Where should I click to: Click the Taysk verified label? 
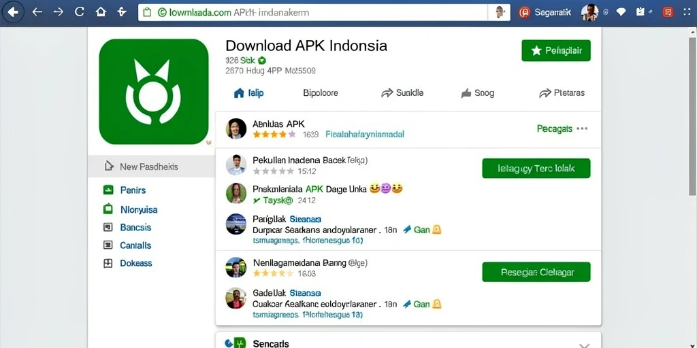tap(273, 201)
